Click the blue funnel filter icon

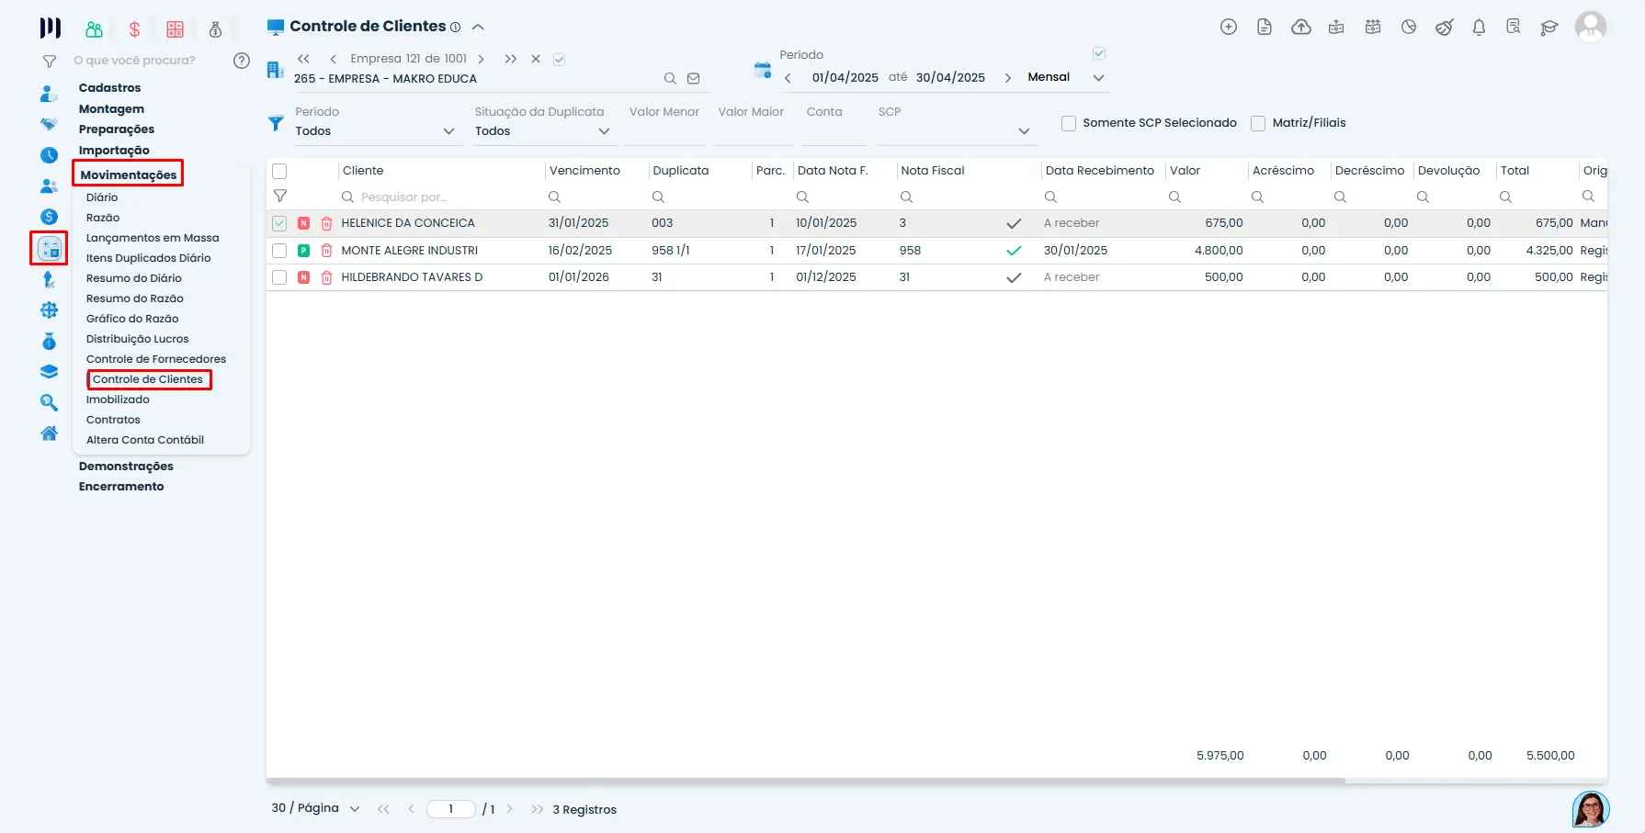pos(276,123)
